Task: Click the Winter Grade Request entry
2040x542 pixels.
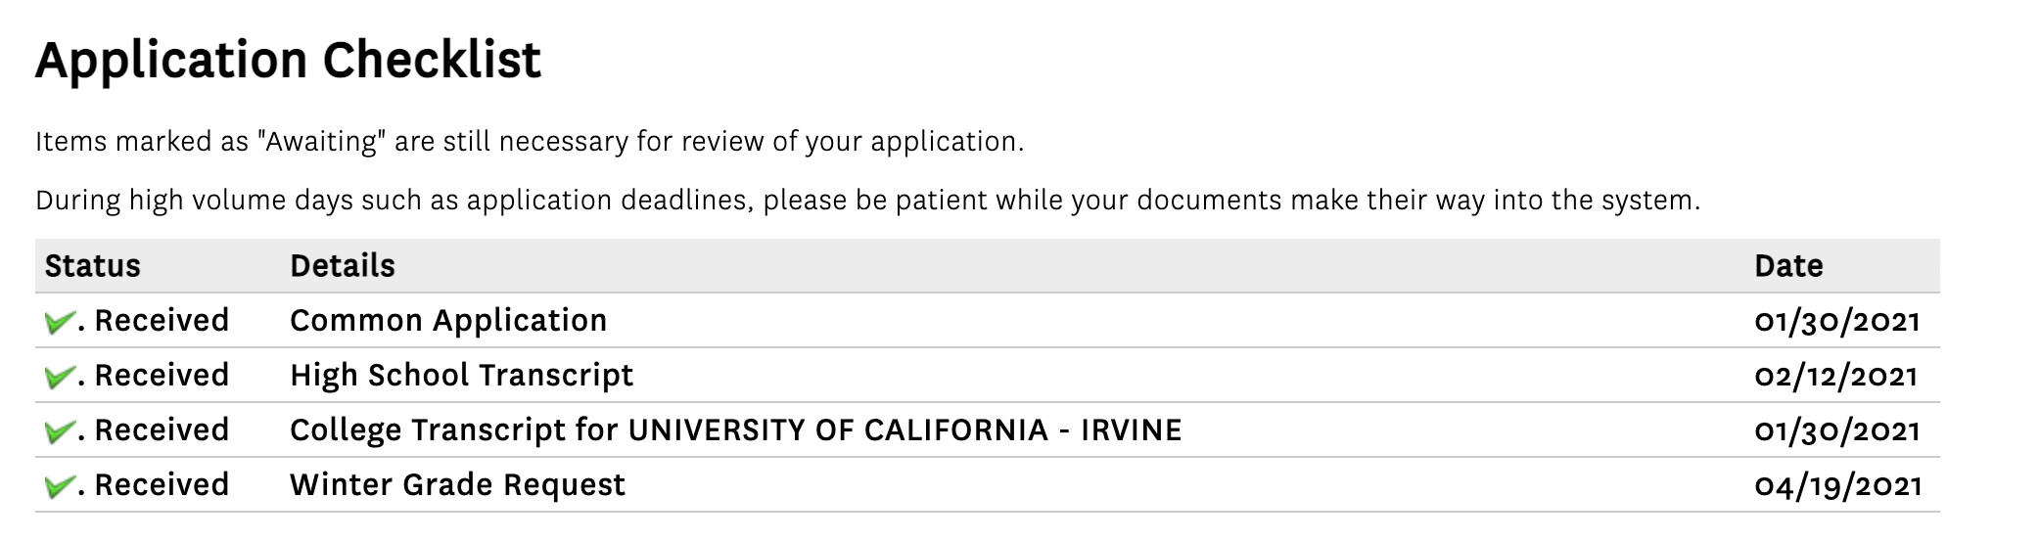Action: pos(457,485)
